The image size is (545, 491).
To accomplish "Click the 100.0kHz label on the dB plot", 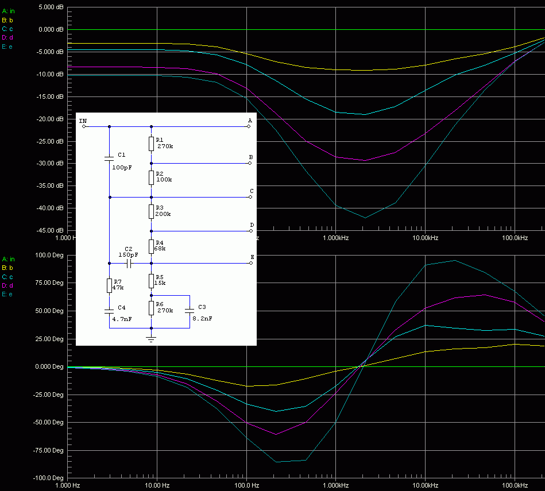I will click(515, 238).
